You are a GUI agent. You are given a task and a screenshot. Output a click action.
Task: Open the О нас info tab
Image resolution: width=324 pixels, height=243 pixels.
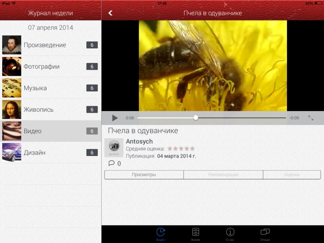pos(230,234)
